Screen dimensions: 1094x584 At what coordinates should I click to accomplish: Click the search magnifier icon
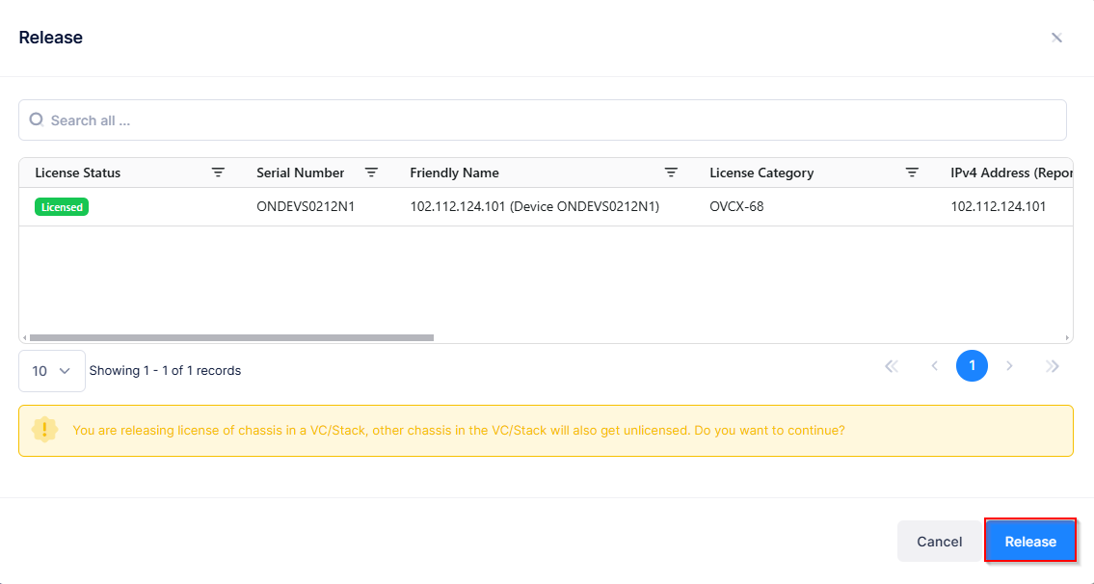tap(37, 119)
